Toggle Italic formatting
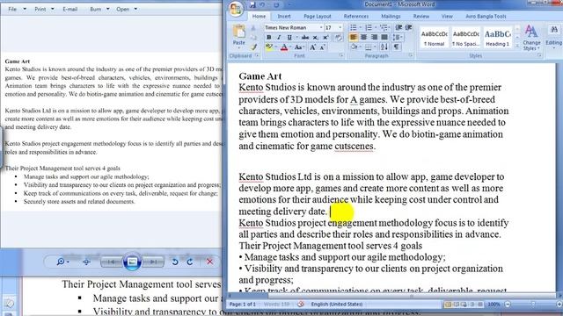This screenshot has height=316, width=563. click(x=279, y=37)
